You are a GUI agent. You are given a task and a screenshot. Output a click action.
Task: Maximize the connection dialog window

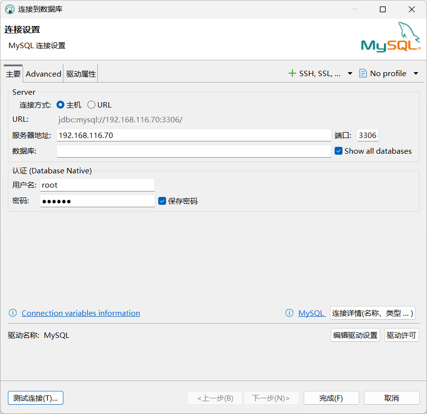tap(383, 9)
